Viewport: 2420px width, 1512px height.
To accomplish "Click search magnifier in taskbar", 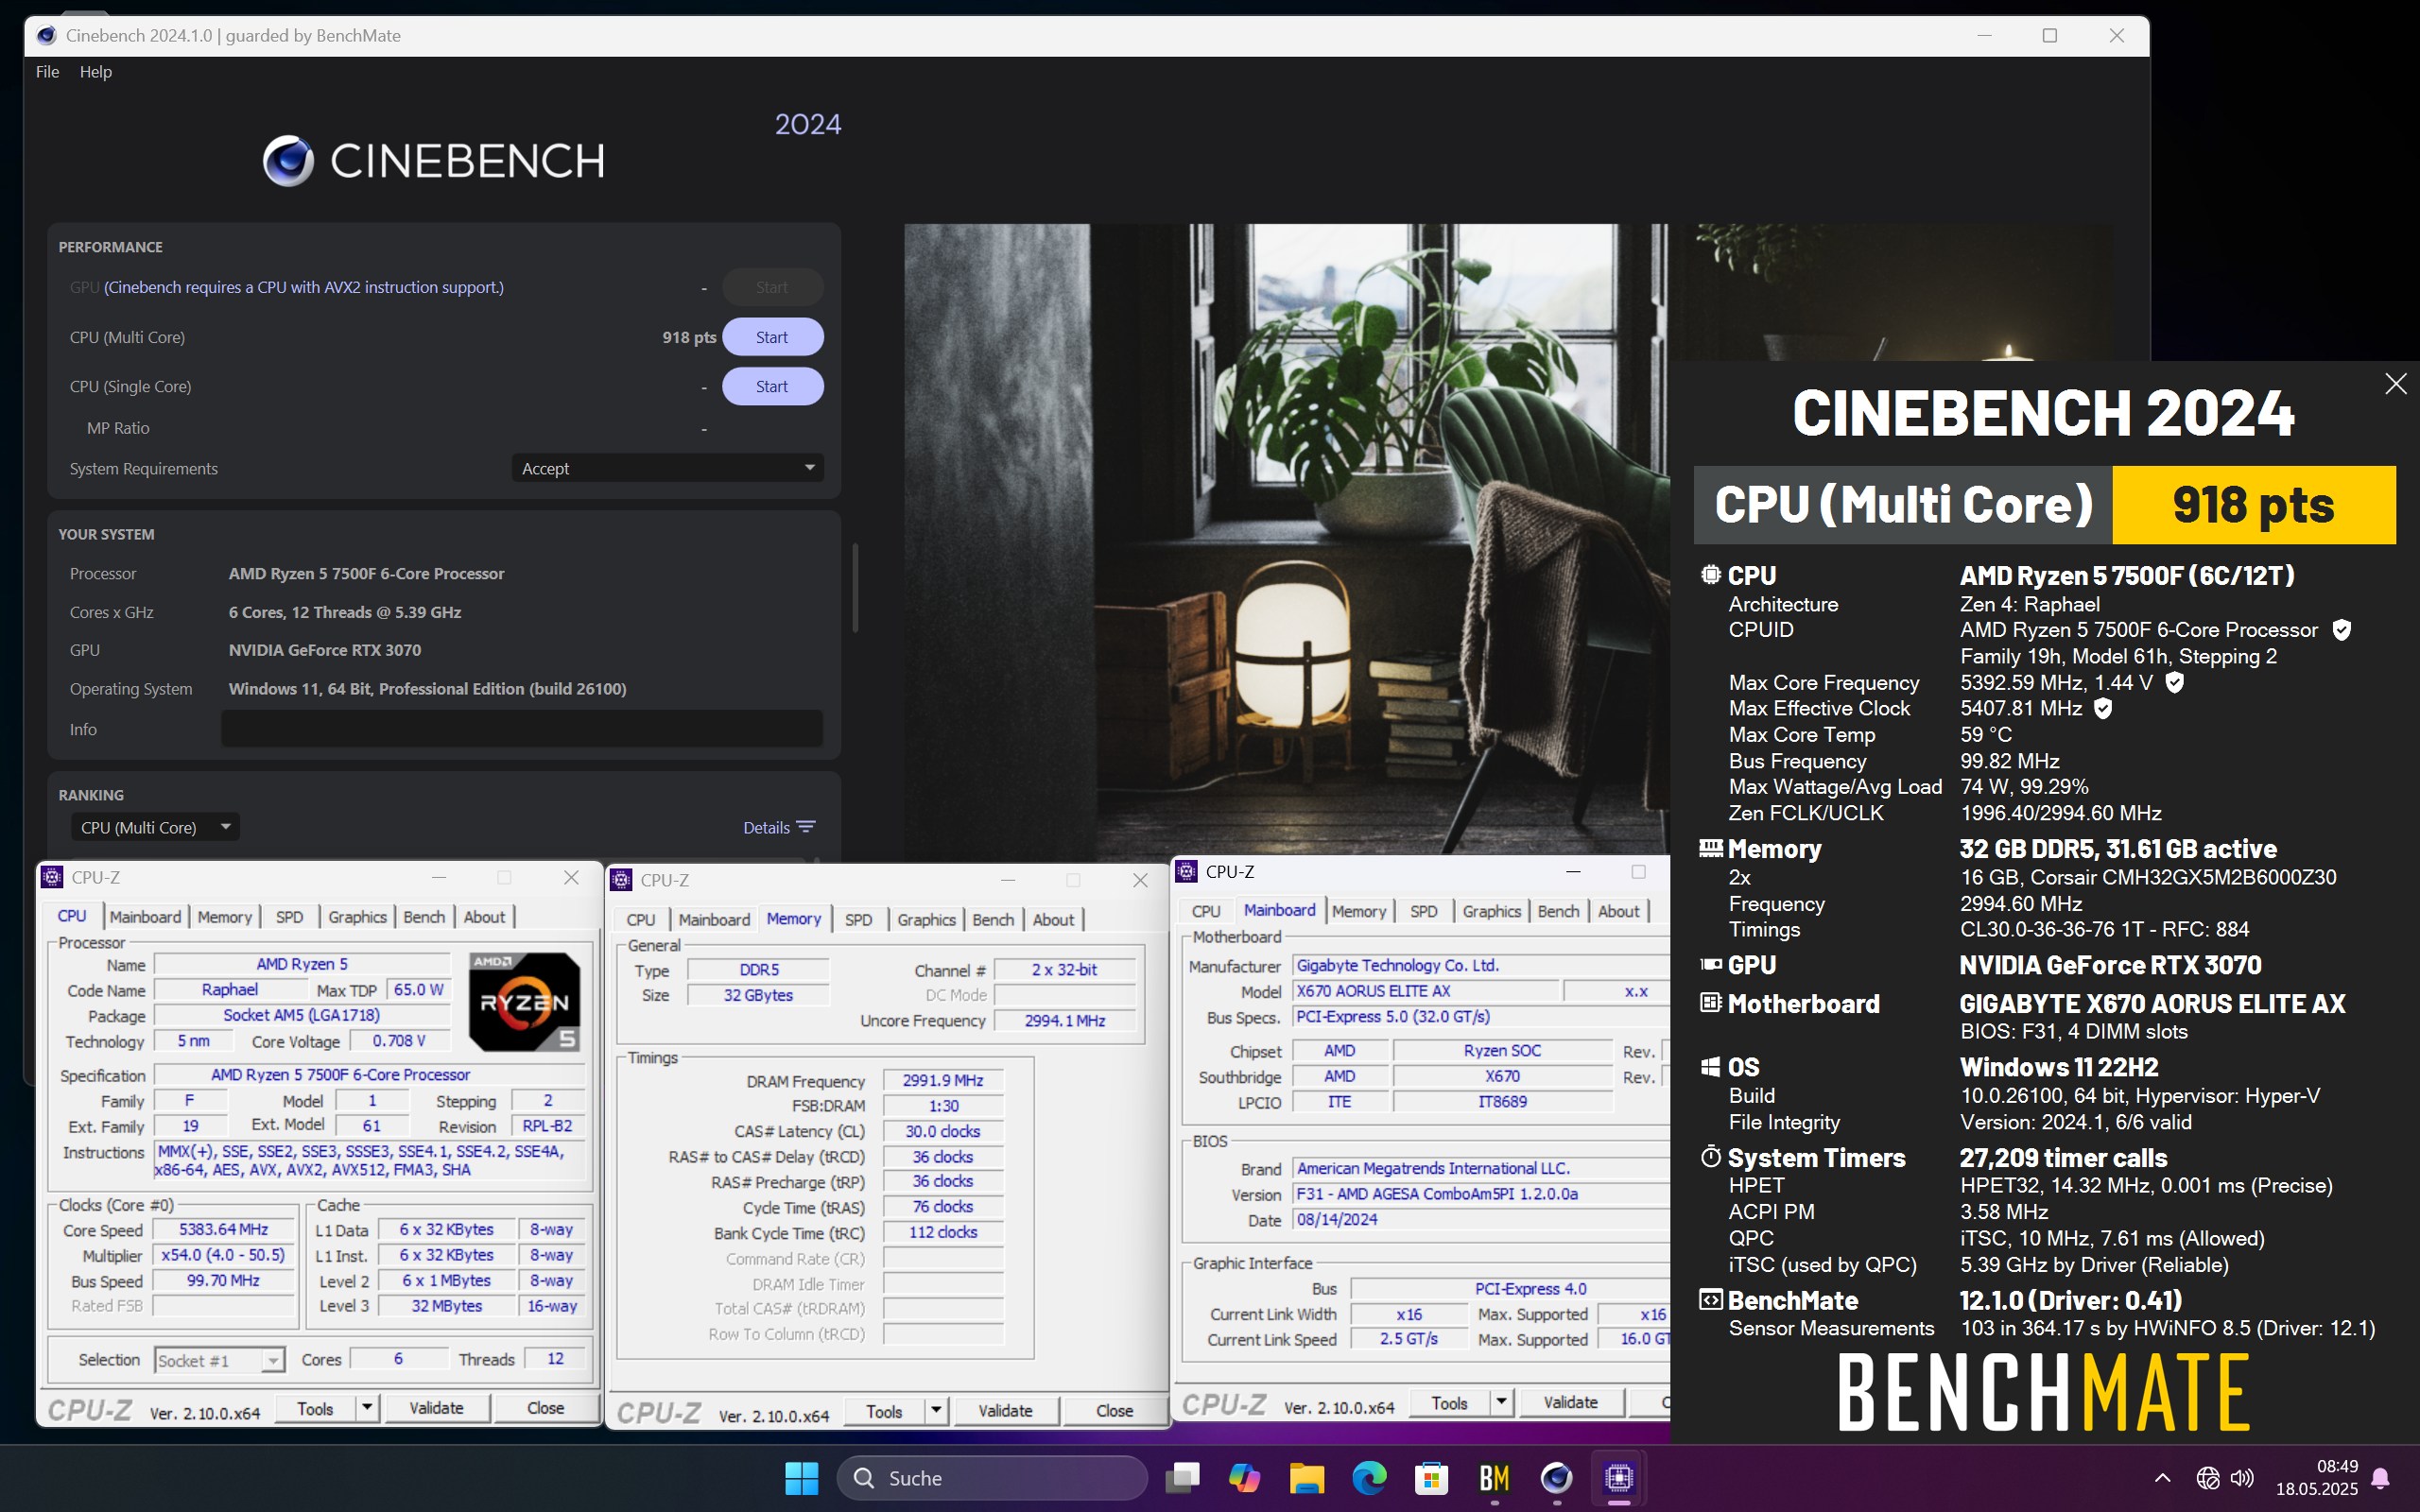I will click(864, 1478).
